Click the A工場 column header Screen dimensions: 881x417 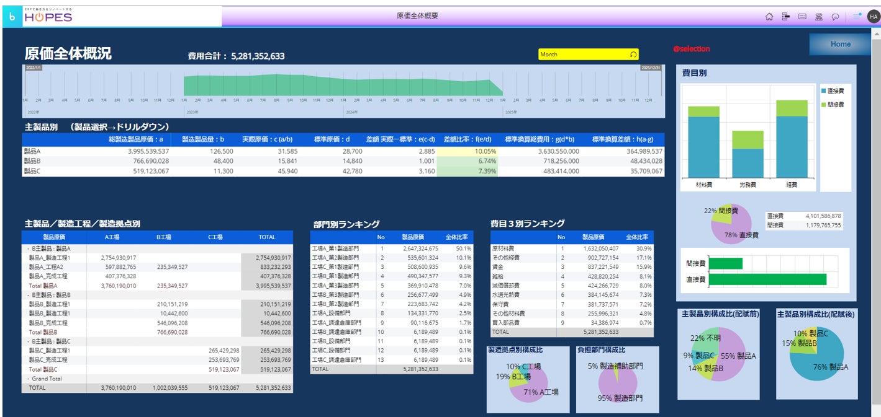pos(112,237)
